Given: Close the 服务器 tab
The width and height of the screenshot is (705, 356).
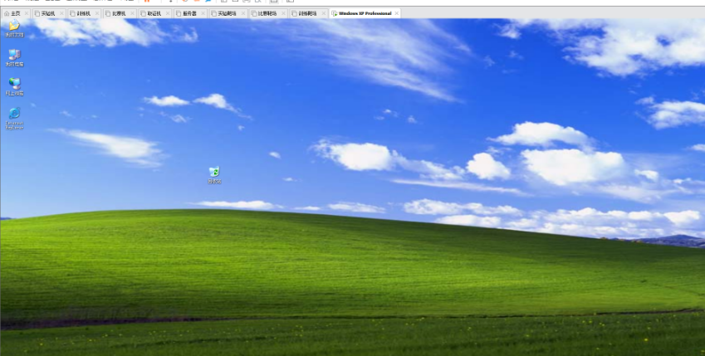Looking at the screenshot, I should point(203,13).
